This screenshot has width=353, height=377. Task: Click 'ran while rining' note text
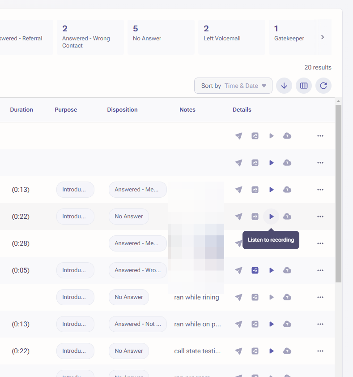[x=196, y=297]
